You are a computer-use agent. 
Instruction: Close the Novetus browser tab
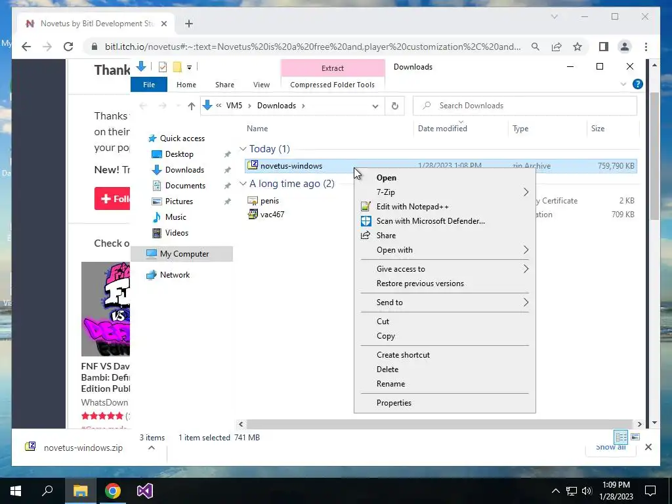163,24
